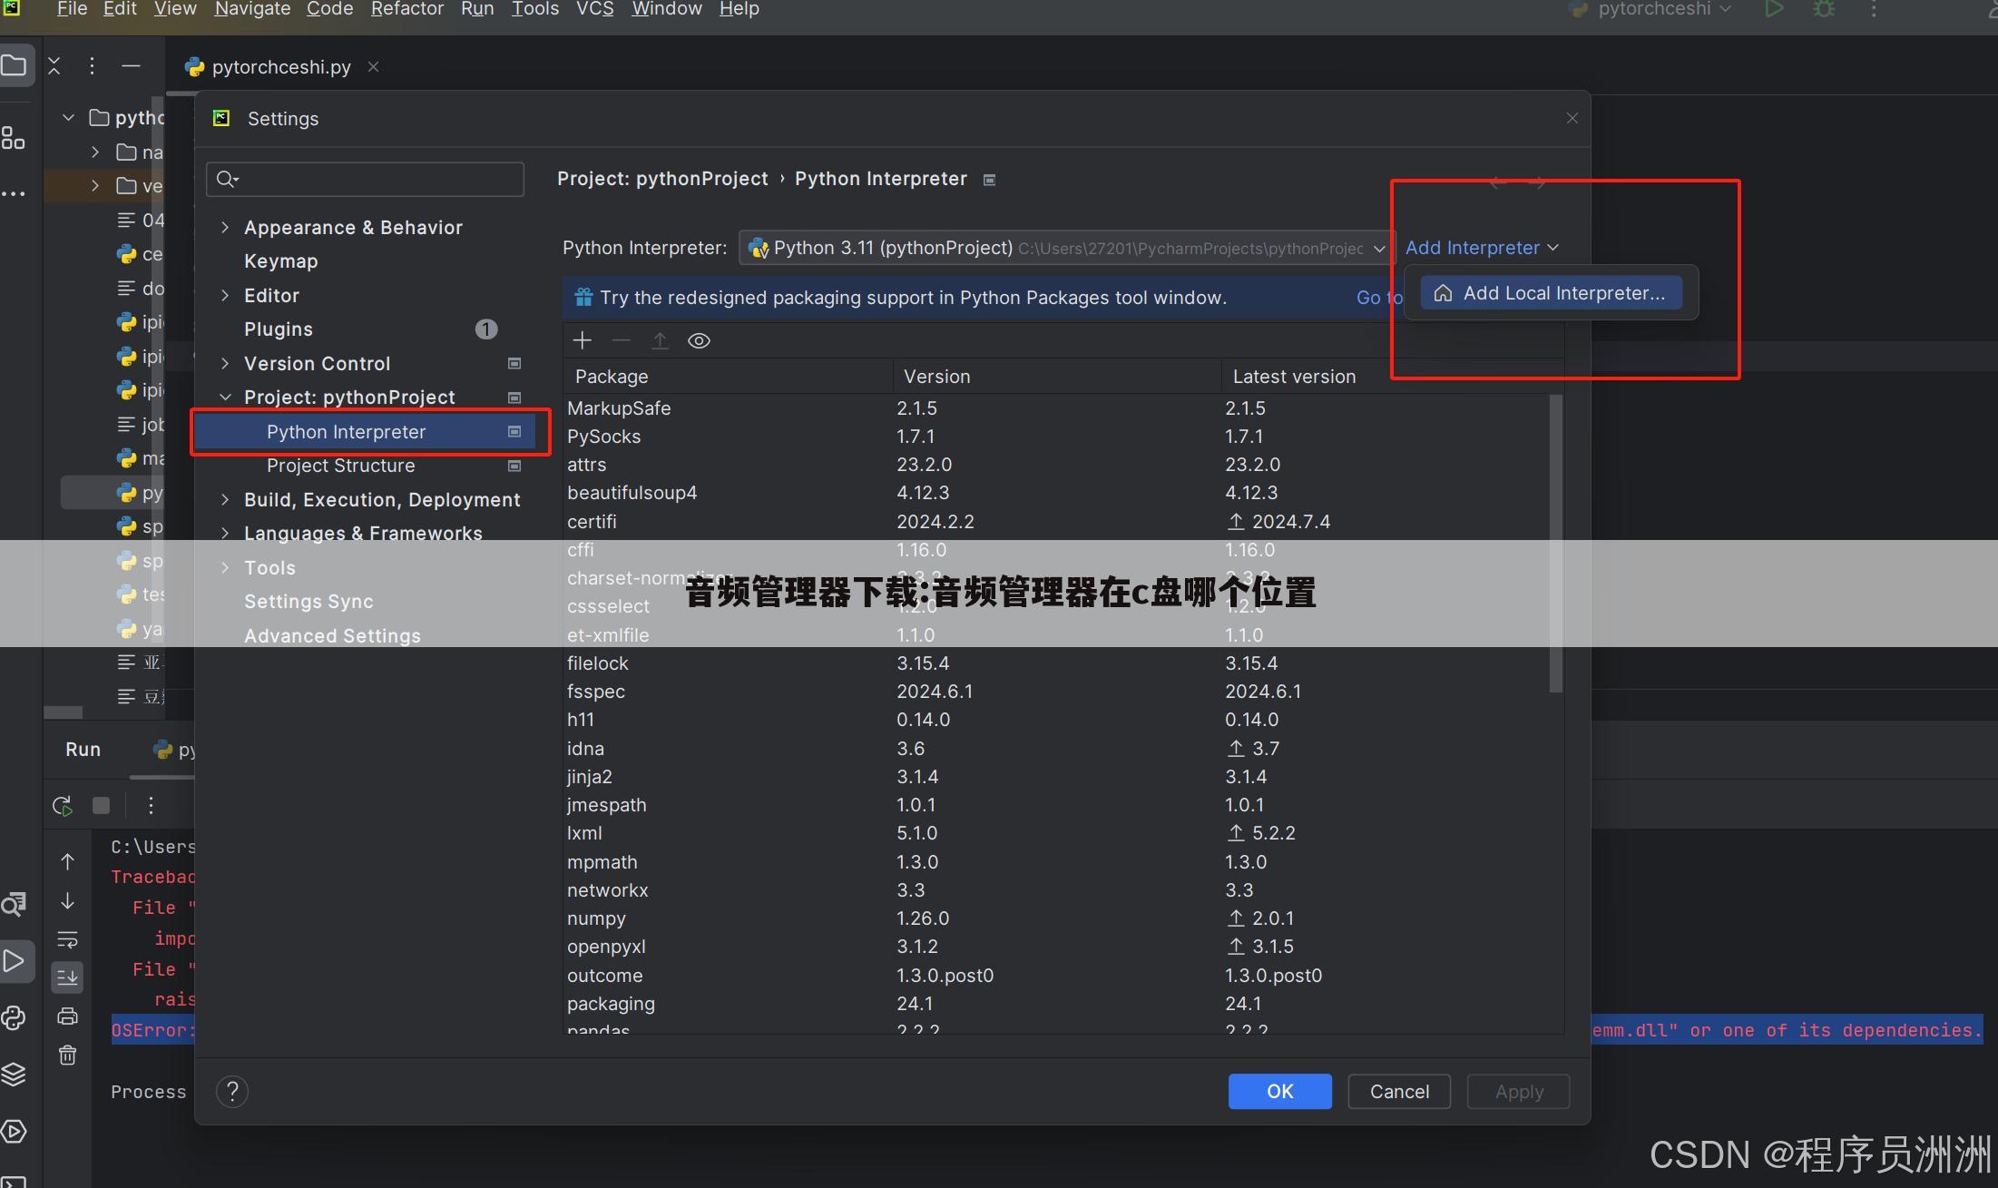1998x1188 pixels.
Task: Click the main toolbar Run button
Action: tap(1773, 9)
